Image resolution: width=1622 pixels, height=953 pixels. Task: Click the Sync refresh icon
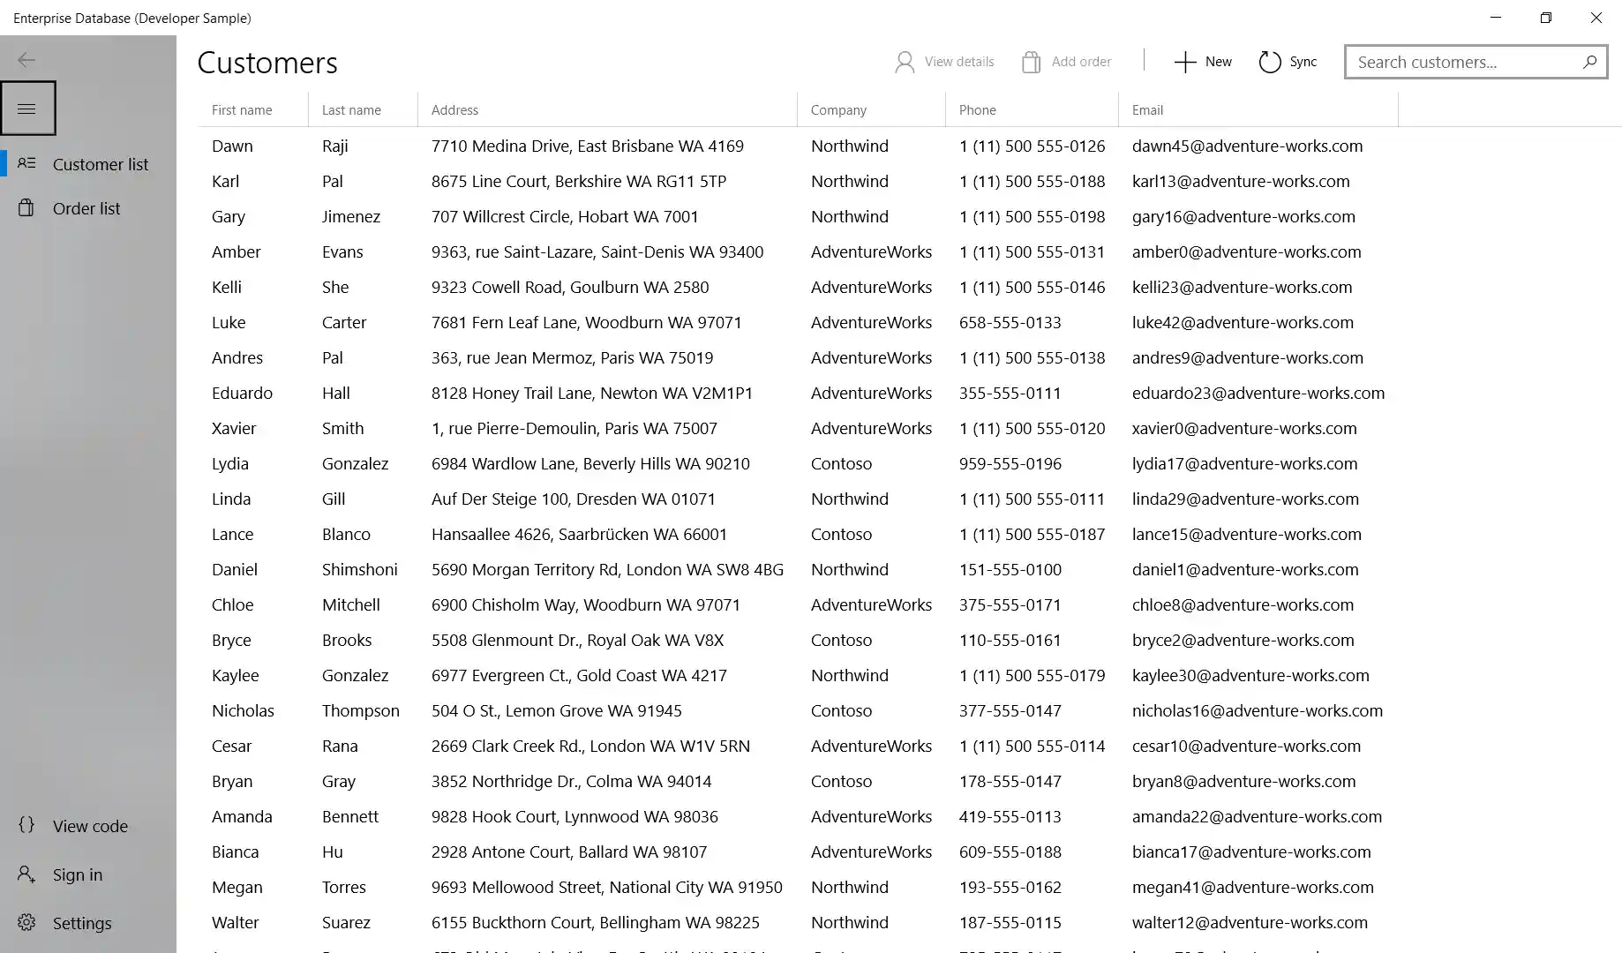(x=1270, y=61)
